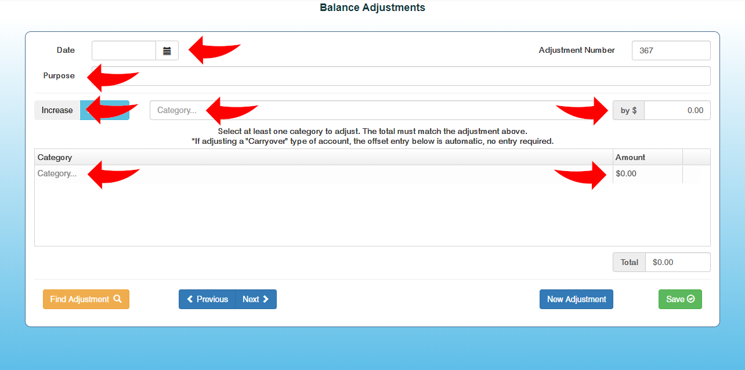Screen dimensions: 745x370
Task: Click the Total label beside the sum
Action: click(x=629, y=262)
